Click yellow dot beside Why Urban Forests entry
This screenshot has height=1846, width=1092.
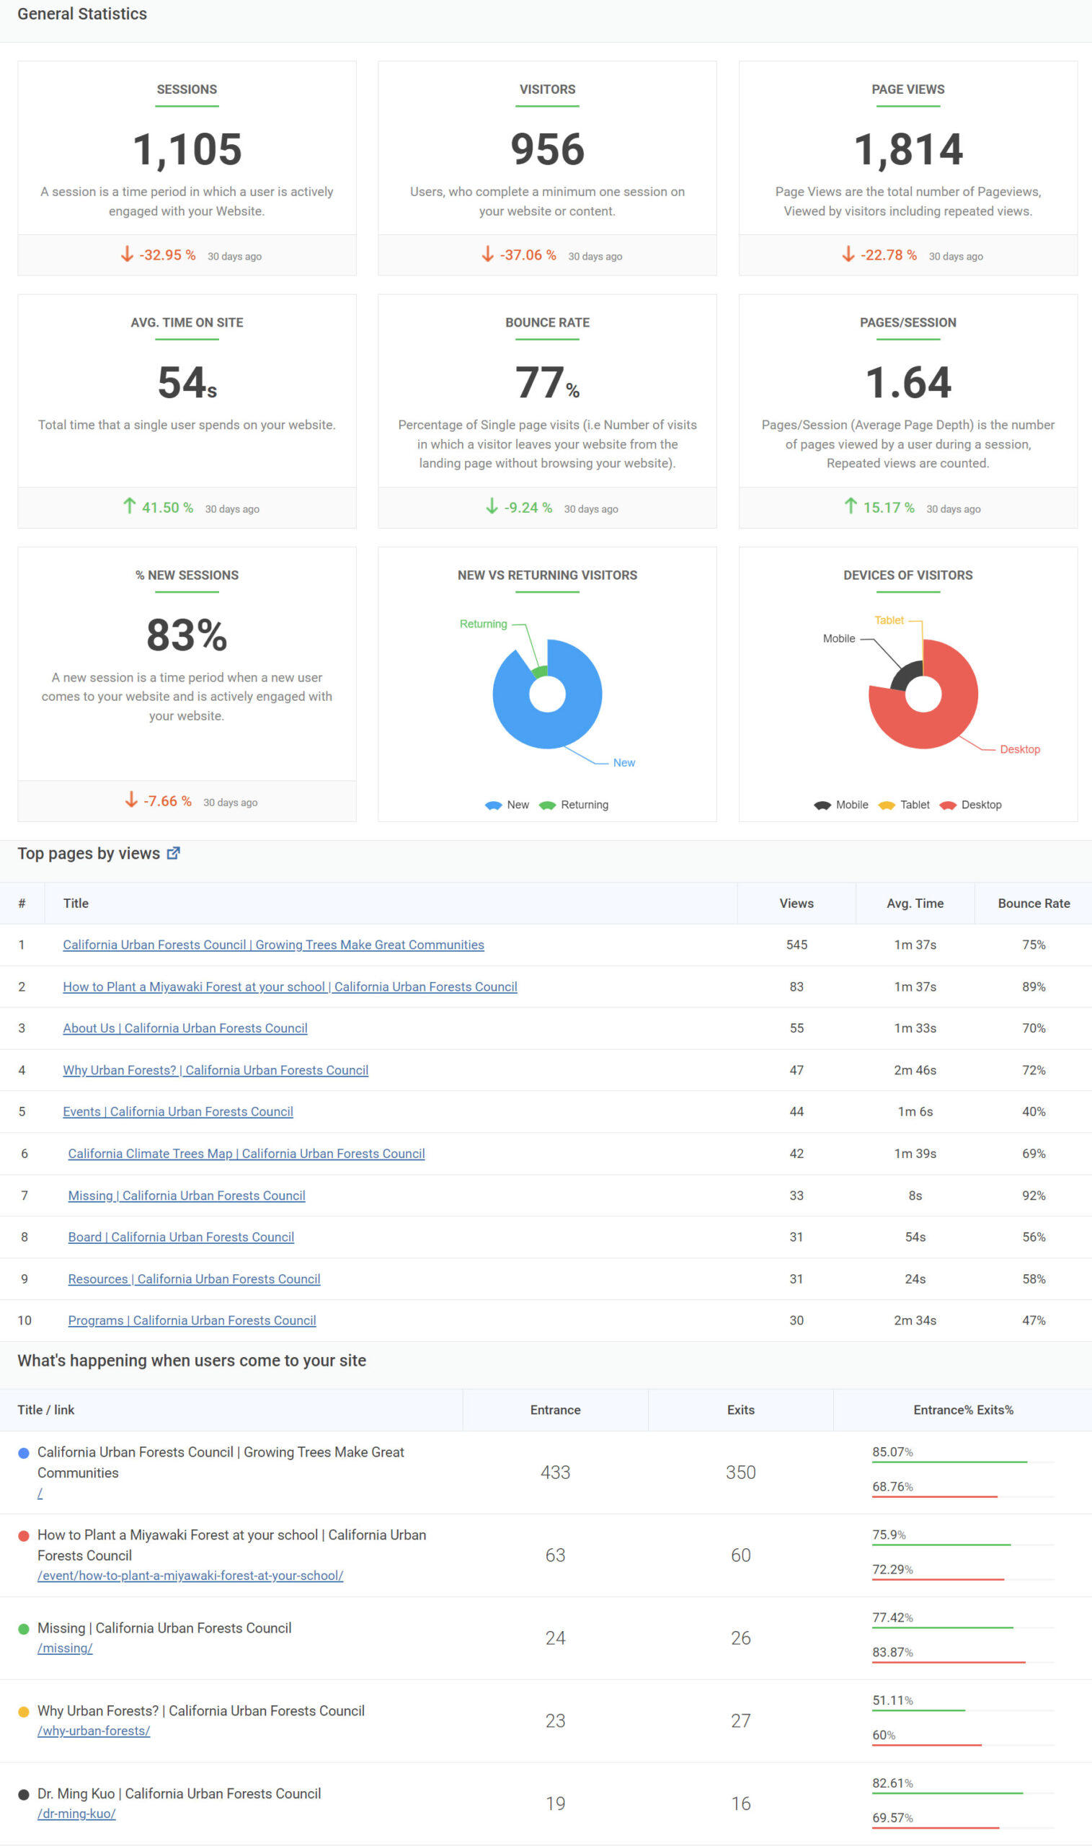pyautogui.click(x=24, y=1712)
